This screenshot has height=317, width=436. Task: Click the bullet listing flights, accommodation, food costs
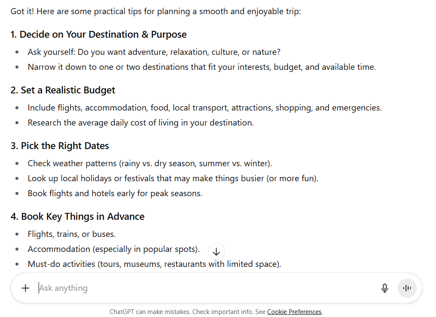tap(204, 108)
